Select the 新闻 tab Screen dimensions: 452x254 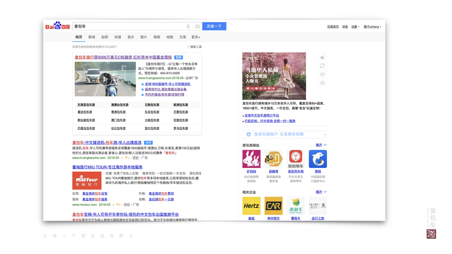click(92, 37)
